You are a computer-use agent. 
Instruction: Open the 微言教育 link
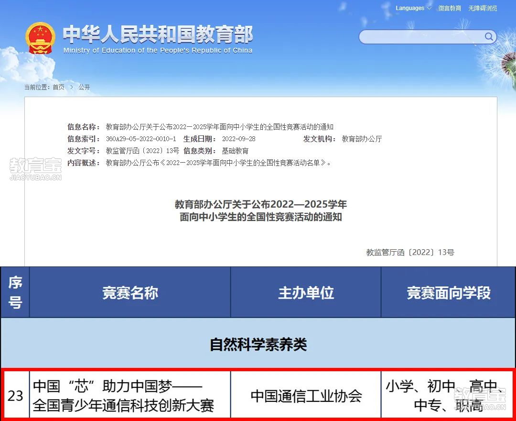[450, 8]
